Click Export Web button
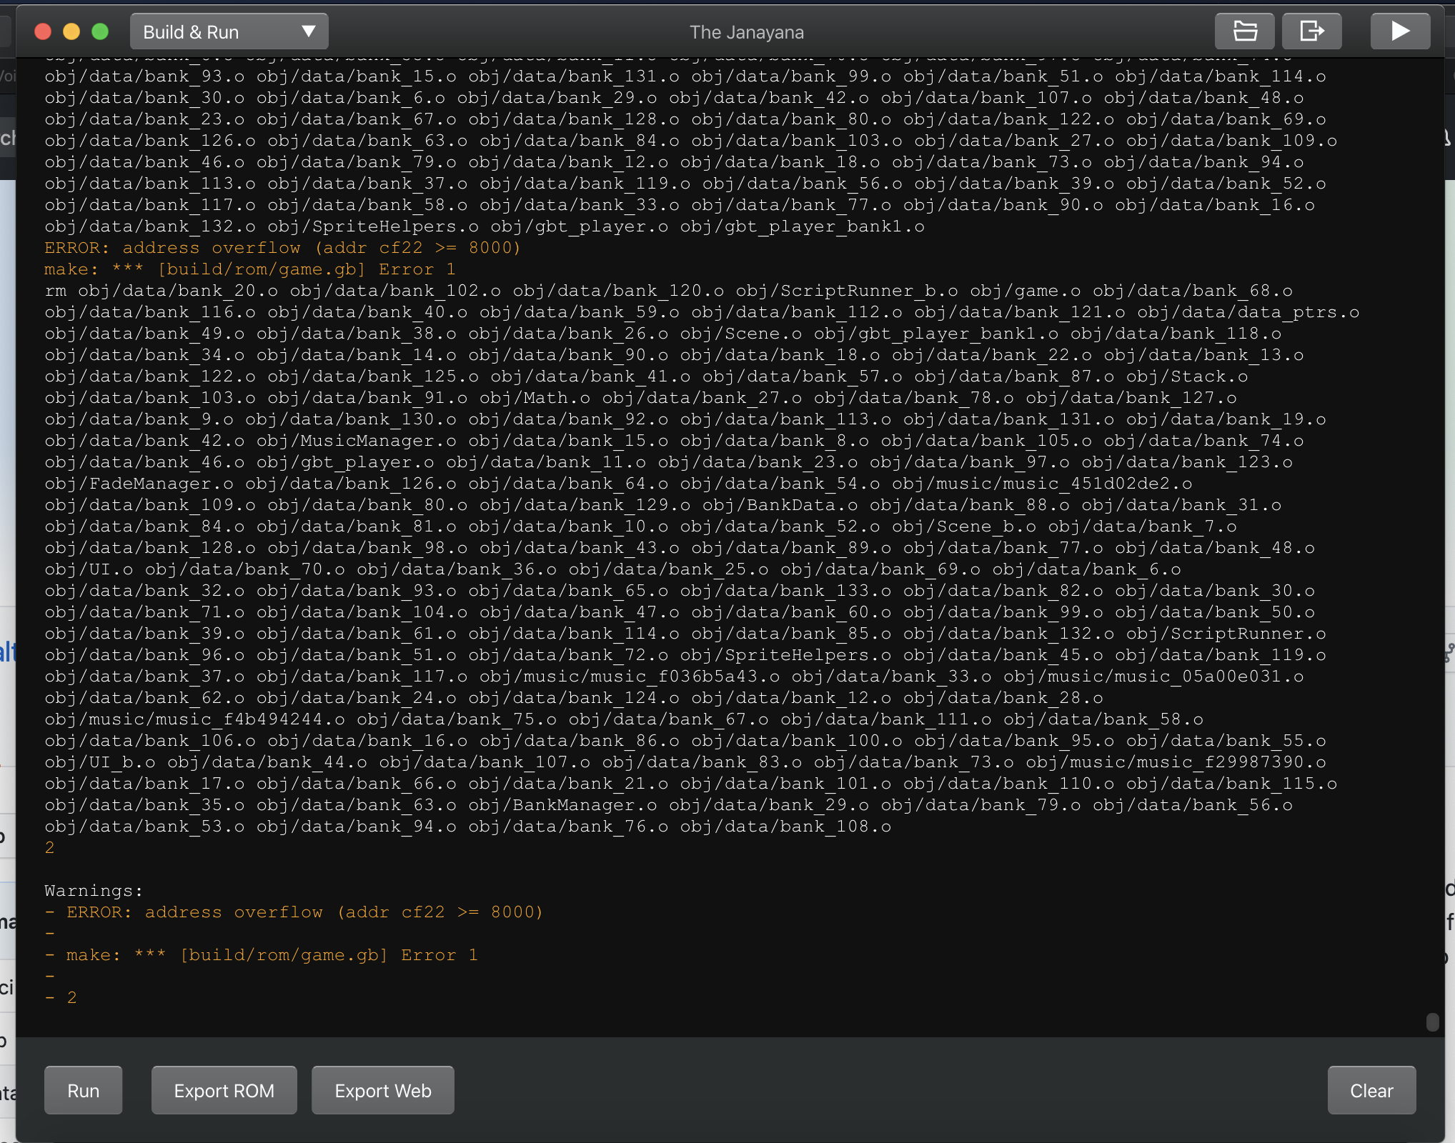The width and height of the screenshot is (1455, 1143). point(382,1090)
